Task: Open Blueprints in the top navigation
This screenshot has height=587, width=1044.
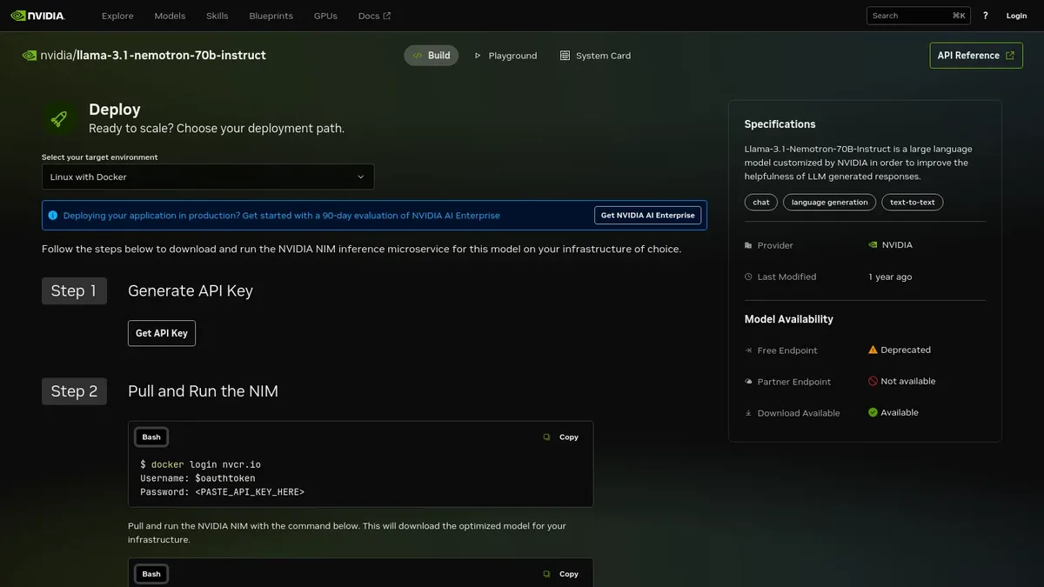Action: (271, 16)
